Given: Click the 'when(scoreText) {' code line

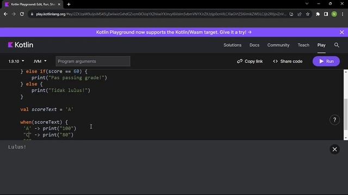Looking at the screenshot, I should (x=44, y=122).
